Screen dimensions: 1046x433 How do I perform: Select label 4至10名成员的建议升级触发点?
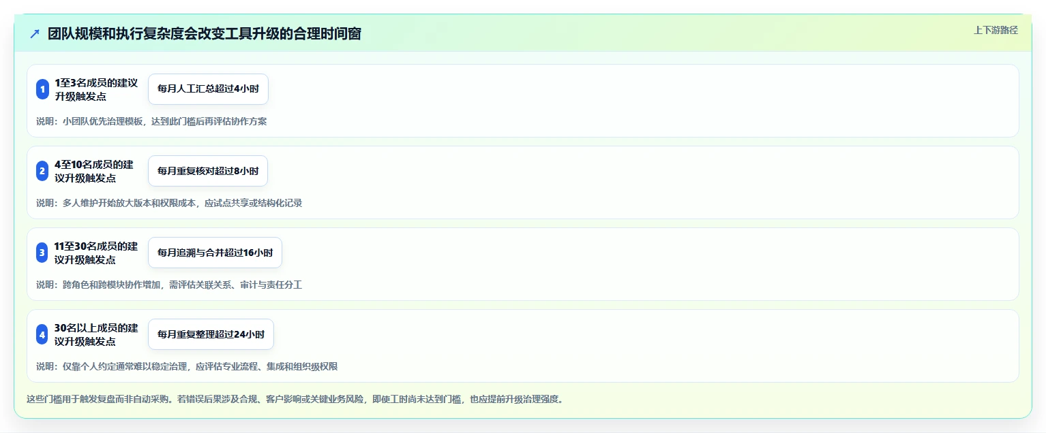pyautogui.click(x=94, y=171)
